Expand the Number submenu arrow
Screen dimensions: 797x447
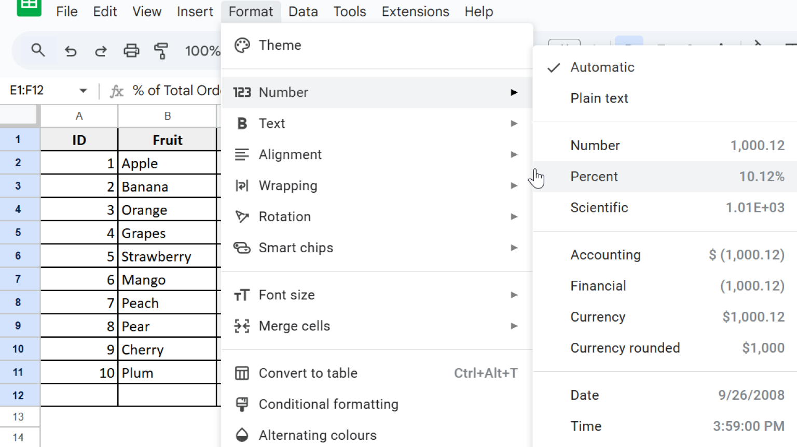point(513,92)
